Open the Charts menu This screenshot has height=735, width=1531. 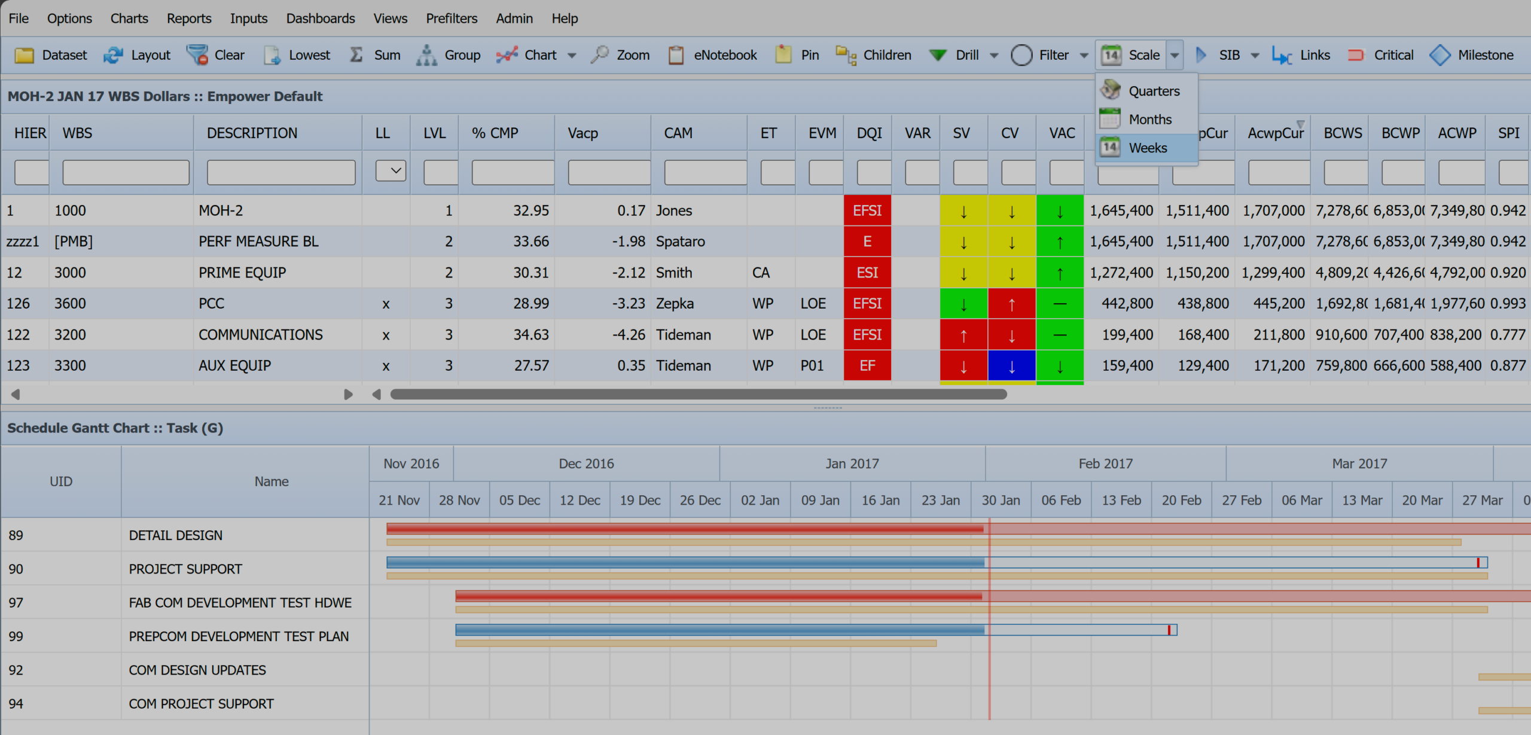click(x=129, y=18)
